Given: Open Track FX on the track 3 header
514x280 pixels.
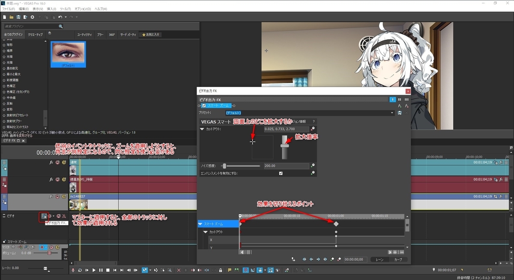Looking at the screenshot, I should click(x=51, y=197).
